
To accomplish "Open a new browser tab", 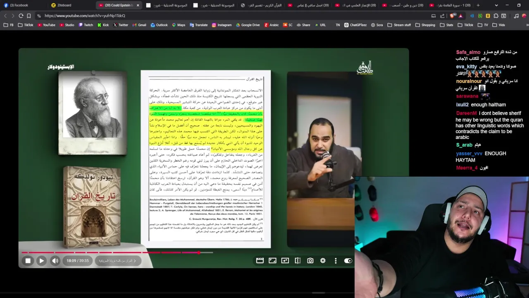I will pos(478,5).
